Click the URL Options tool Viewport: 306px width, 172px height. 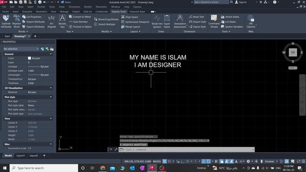click(251, 21)
